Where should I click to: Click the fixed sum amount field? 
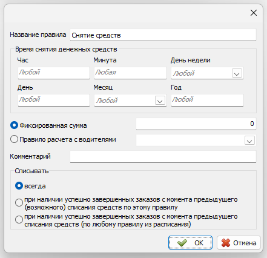pos(196,124)
